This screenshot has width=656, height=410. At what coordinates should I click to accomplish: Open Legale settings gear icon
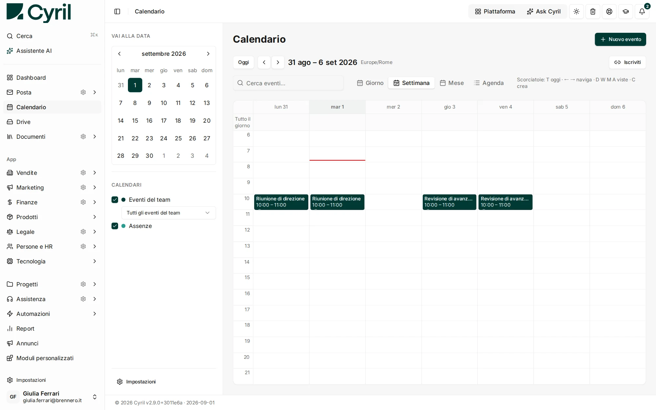point(83,232)
